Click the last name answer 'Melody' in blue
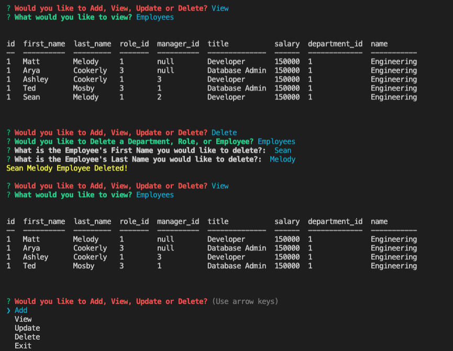This screenshot has height=351, width=453. [x=283, y=160]
